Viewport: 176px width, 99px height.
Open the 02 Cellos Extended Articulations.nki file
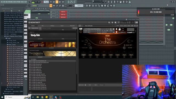coord(40,62)
